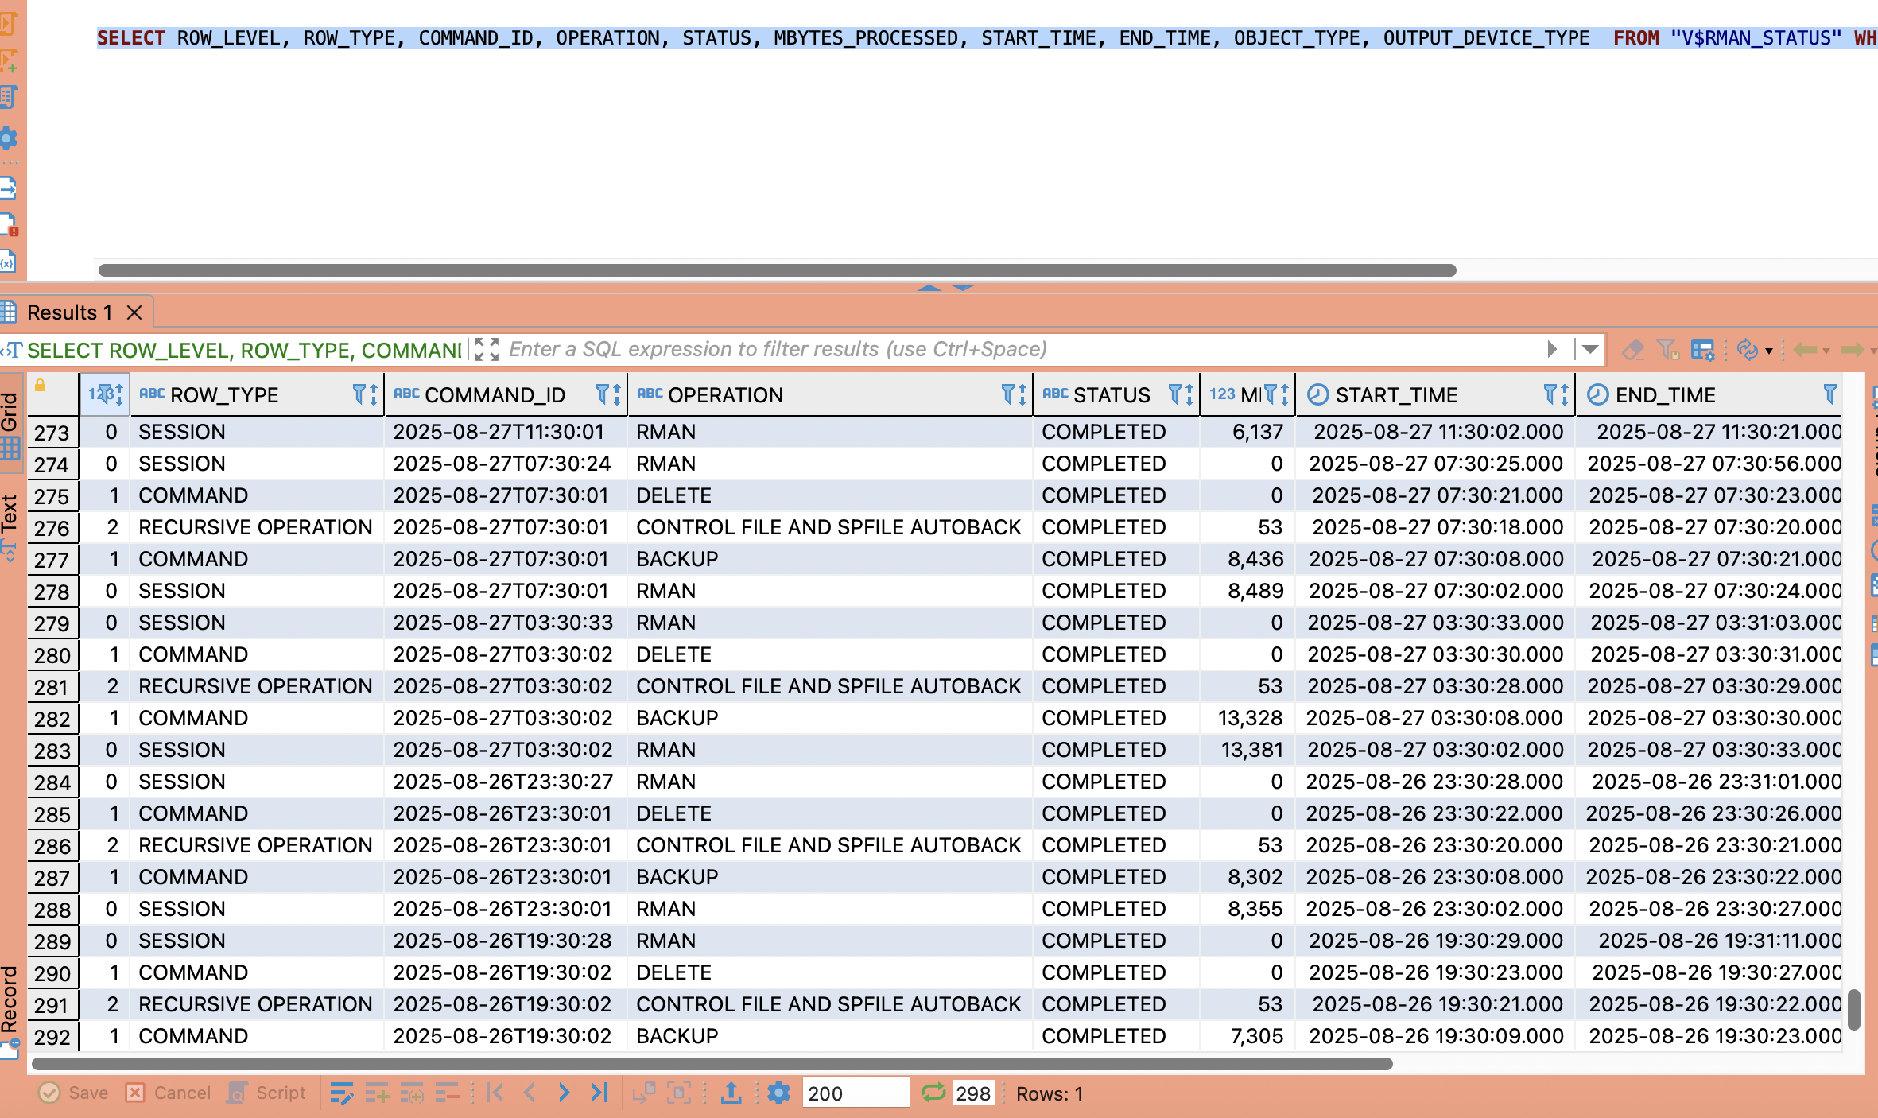Go to the last row
Viewport: 1878px width, 1118px height.
coord(599,1093)
